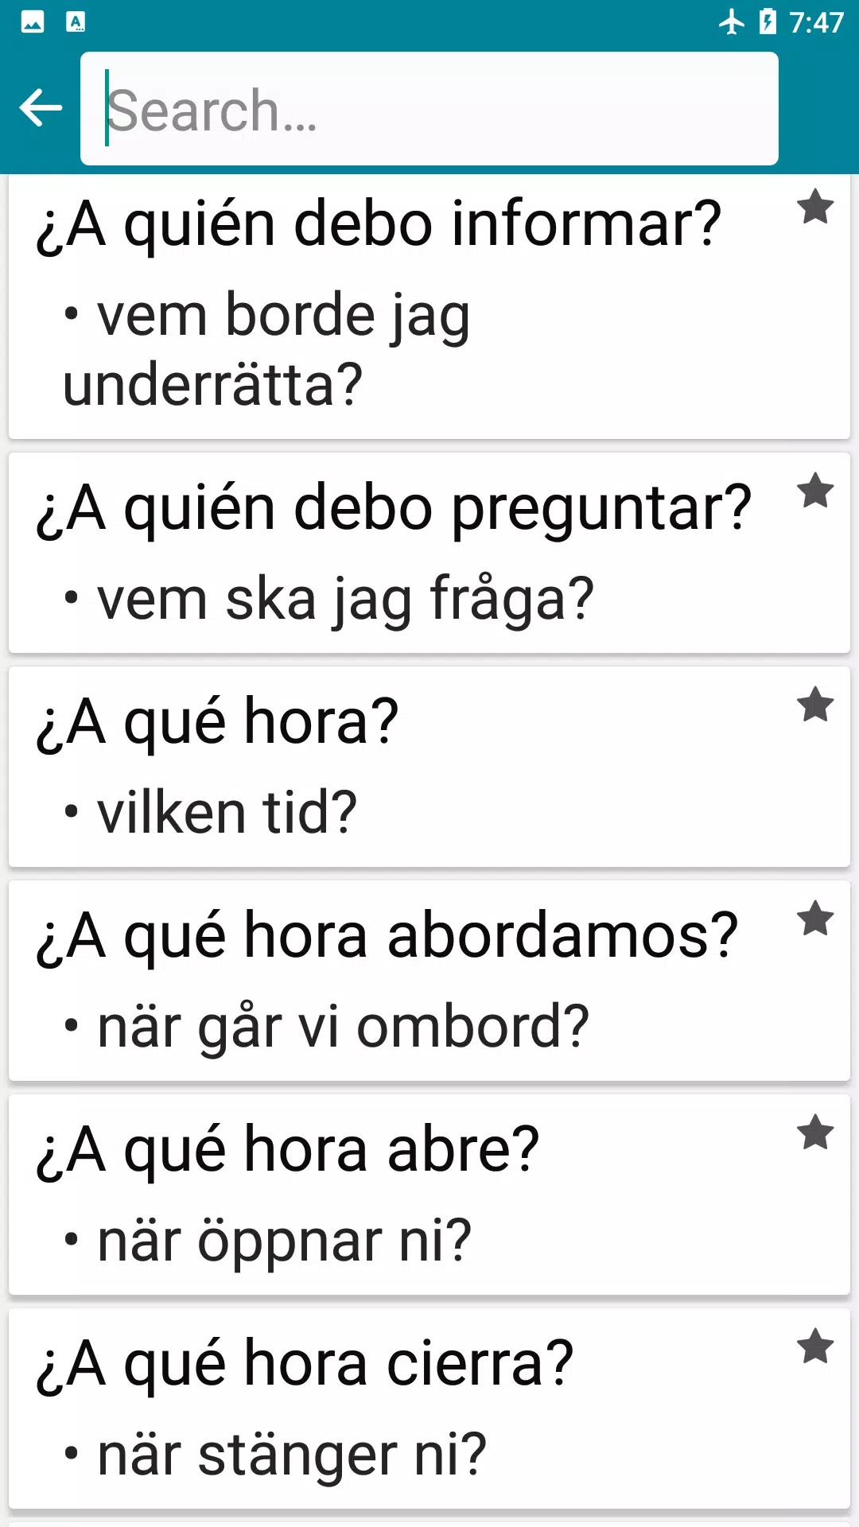The height and width of the screenshot is (1527, 859).
Task: Select the '¿A qué hora?' phrase
Action: [217, 722]
